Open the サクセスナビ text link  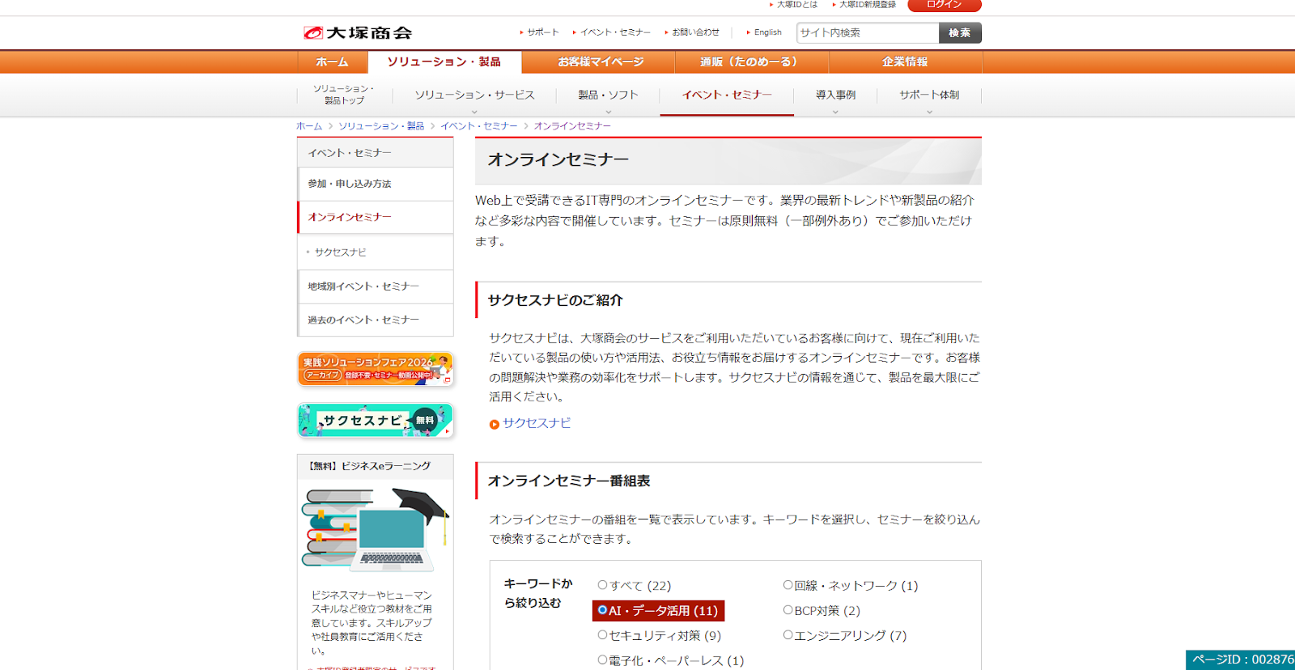point(537,423)
